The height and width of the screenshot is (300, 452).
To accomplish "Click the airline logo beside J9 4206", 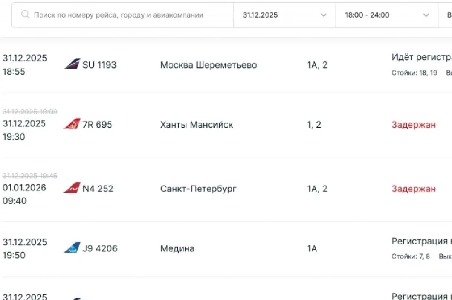I will (72, 248).
